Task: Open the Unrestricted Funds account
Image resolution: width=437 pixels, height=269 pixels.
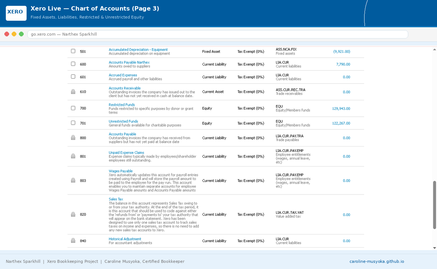Action: coord(123,121)
